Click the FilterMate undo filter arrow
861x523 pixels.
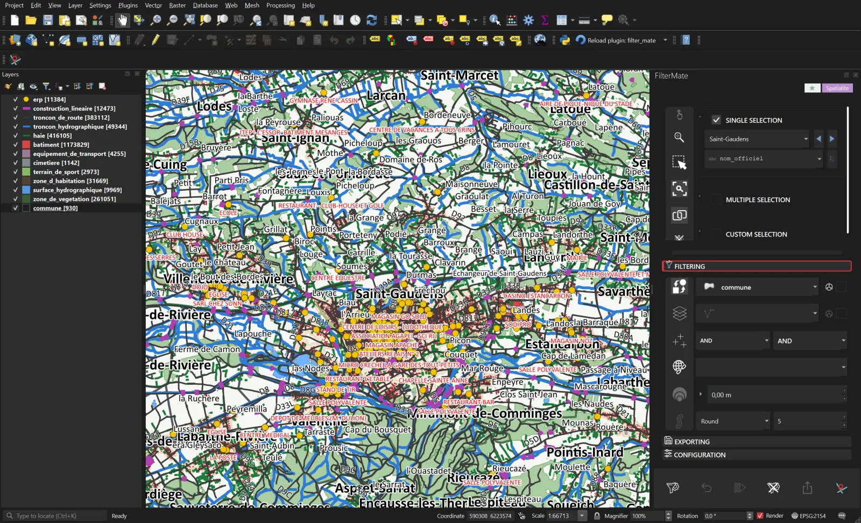(x=707, y=488)
